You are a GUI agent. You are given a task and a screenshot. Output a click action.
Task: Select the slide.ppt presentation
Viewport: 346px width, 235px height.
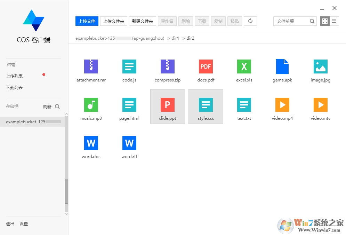tap(167, 107)
